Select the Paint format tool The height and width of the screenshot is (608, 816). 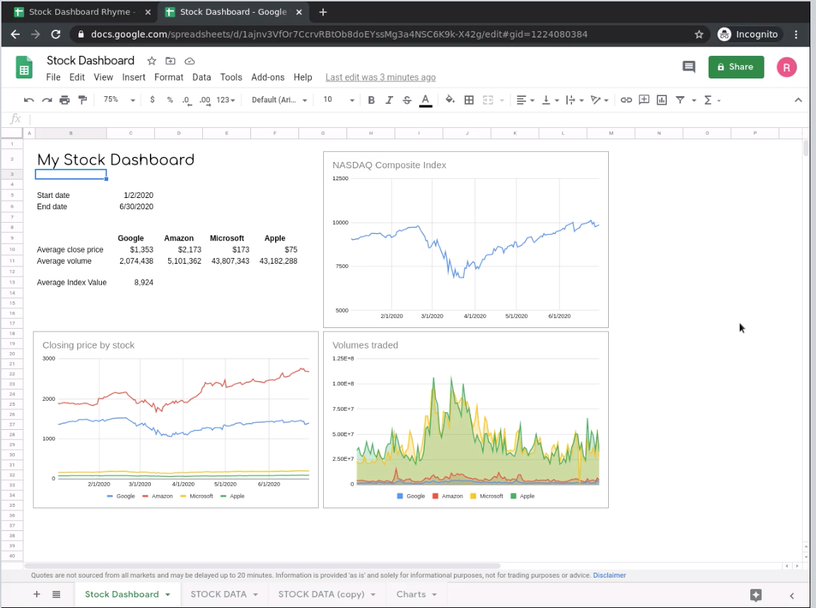[83, 100]
